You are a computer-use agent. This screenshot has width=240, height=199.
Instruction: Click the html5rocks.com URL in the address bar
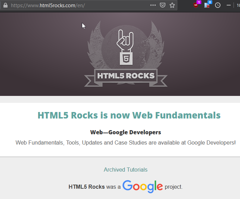48,5
